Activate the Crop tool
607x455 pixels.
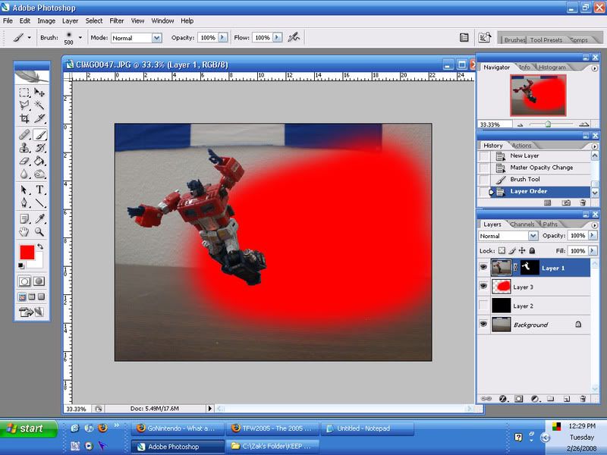pyautogui.click(x=24, y=118)
